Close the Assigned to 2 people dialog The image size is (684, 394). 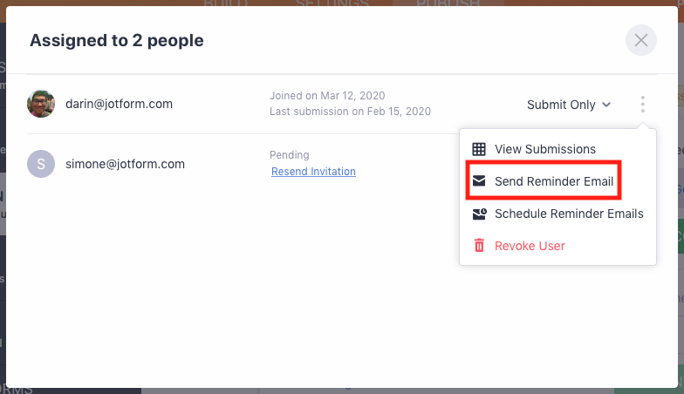(x=641, y=40)
